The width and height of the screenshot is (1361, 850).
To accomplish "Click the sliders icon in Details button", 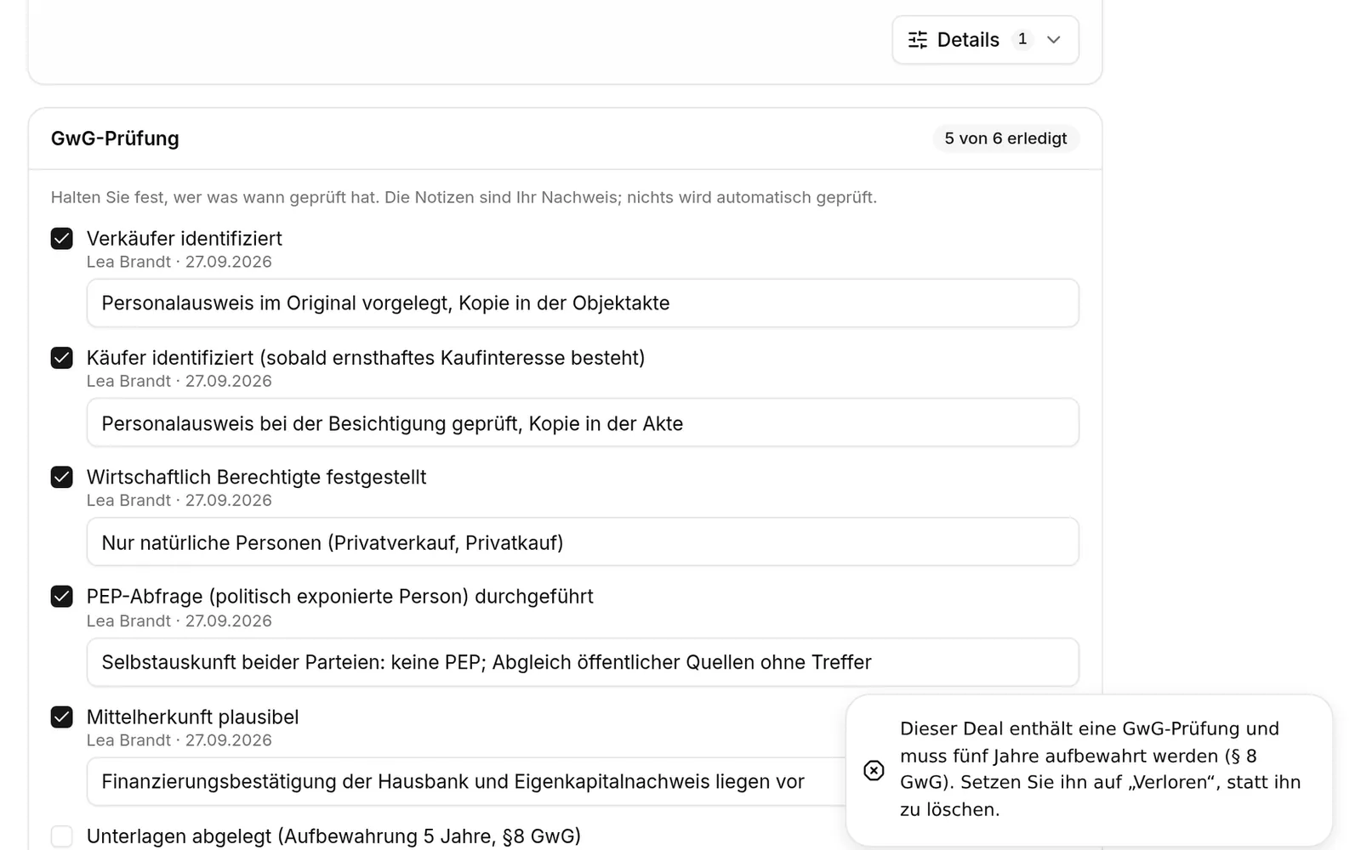I will pos(917,40).
